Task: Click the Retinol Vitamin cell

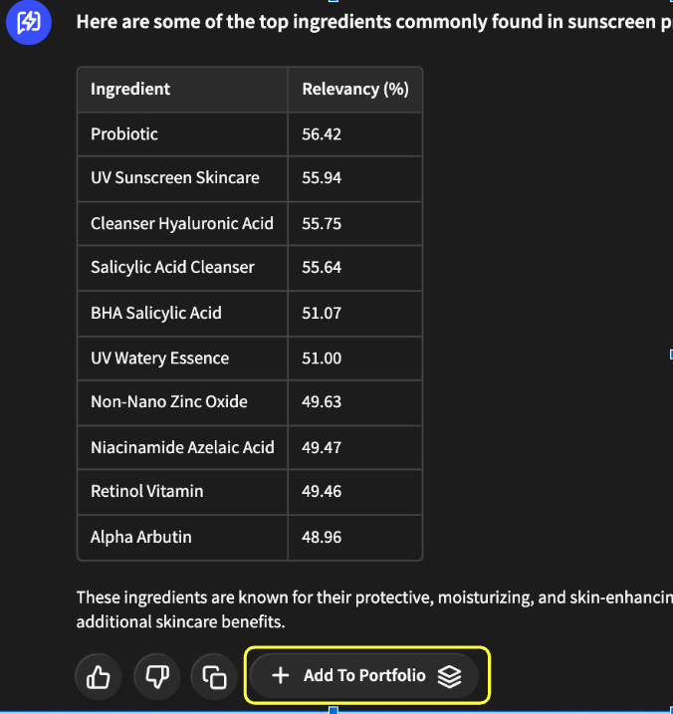Action: [147, 491]
